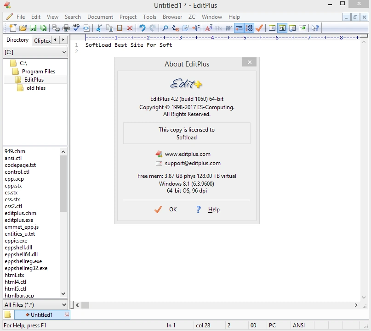Toggle the Output Window toolbar button
The width and height of the screenshot is (371, 331).
point(292,28)
